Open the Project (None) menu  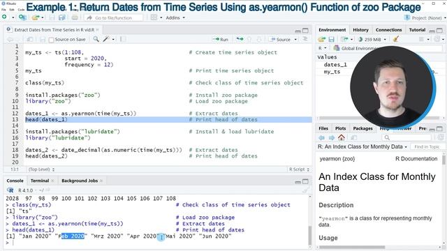[x=425, y=17]
